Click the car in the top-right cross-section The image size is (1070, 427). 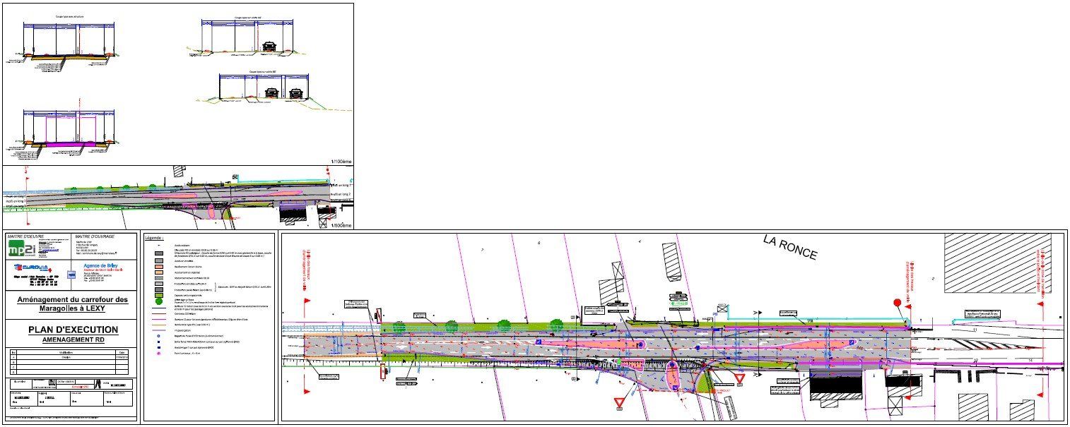[269, 47]
